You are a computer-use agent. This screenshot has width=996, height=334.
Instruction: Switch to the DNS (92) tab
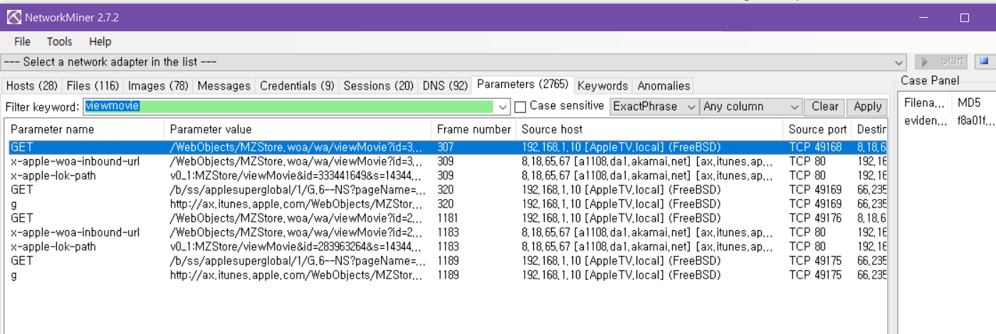[x=445, y=86]
